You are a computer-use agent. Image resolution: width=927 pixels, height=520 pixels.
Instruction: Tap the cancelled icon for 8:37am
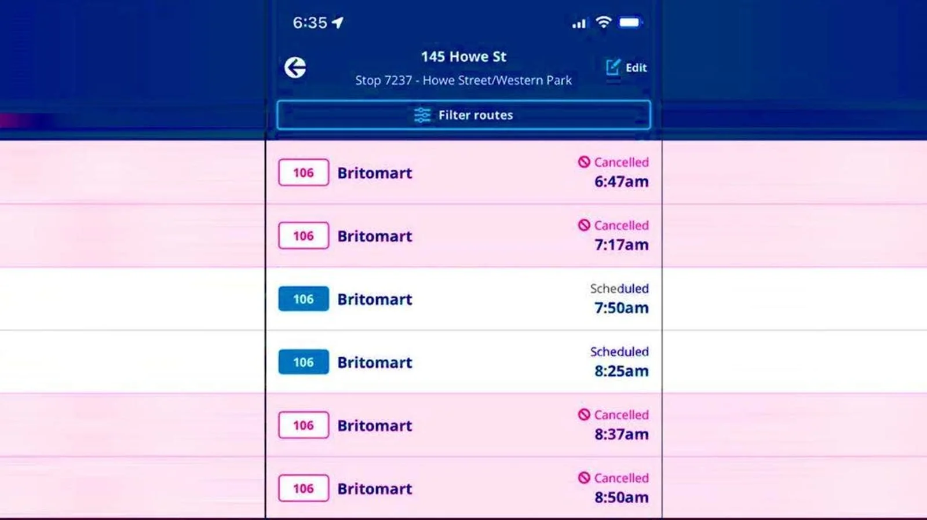584,415
